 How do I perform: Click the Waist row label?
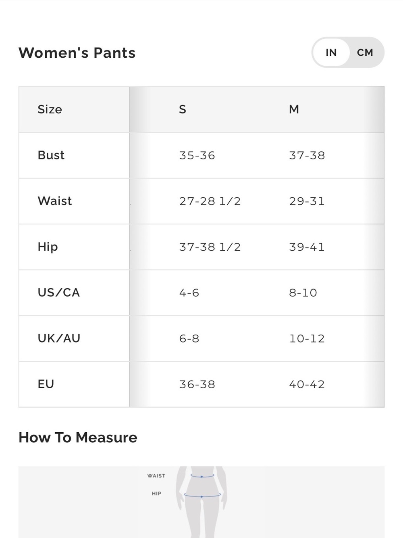click(x=55, y=201)
